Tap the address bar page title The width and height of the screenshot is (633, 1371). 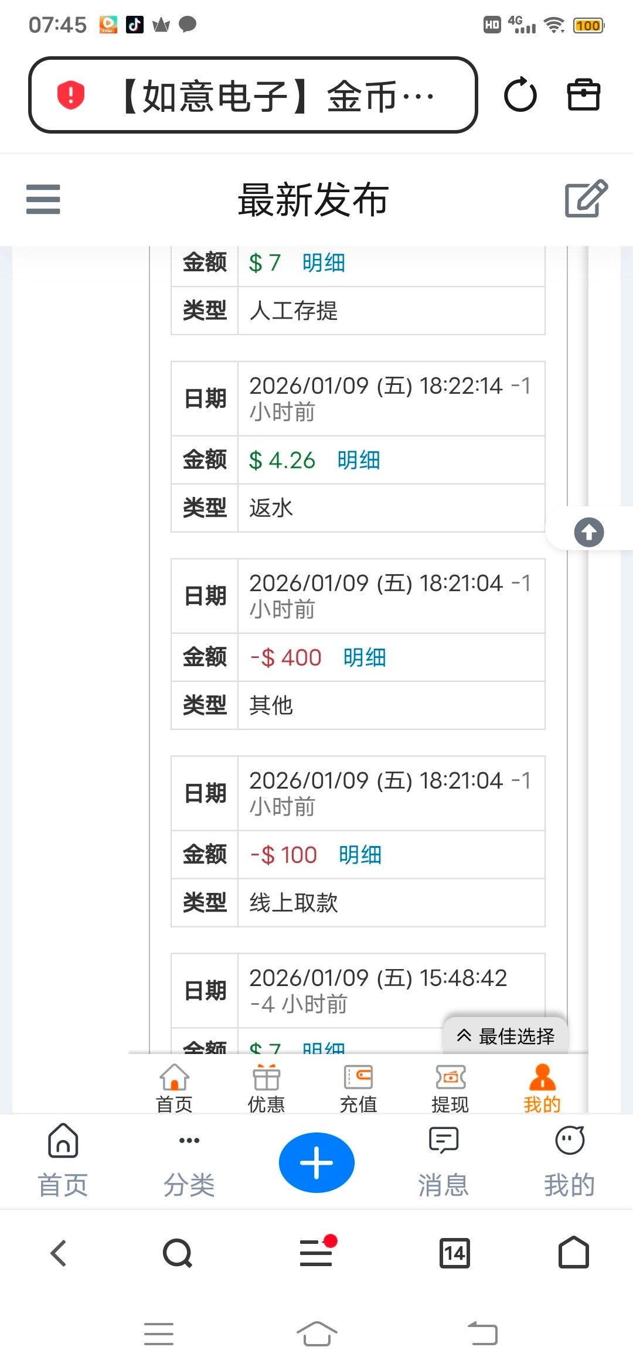click(275, 95)
